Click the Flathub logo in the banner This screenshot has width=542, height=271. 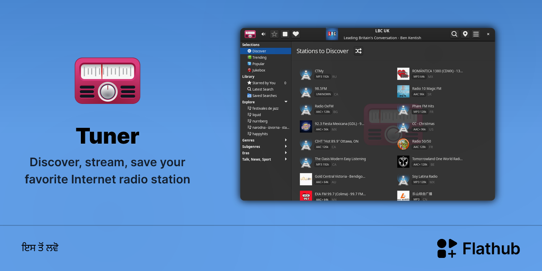[x=478, y=248]
